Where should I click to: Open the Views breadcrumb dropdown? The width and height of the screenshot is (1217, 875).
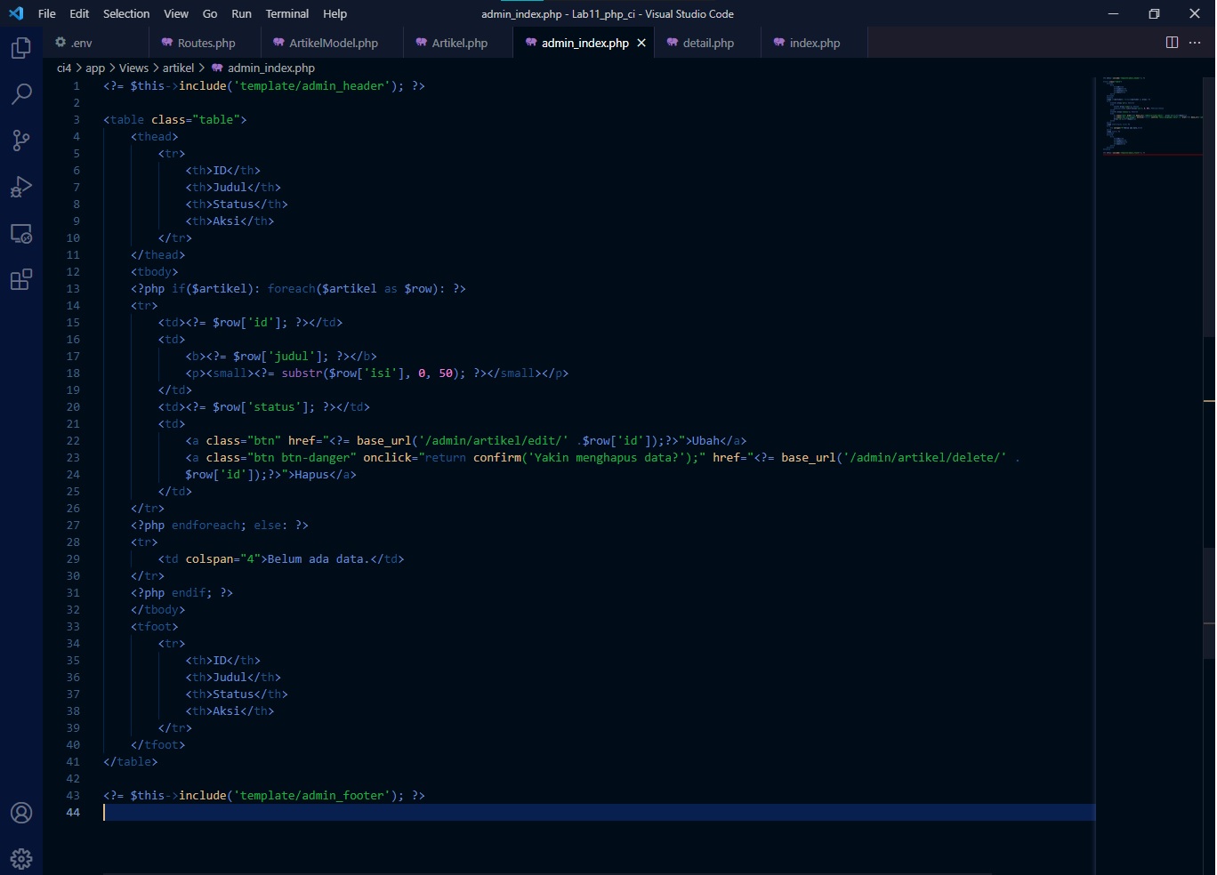(x=133, y=68)
